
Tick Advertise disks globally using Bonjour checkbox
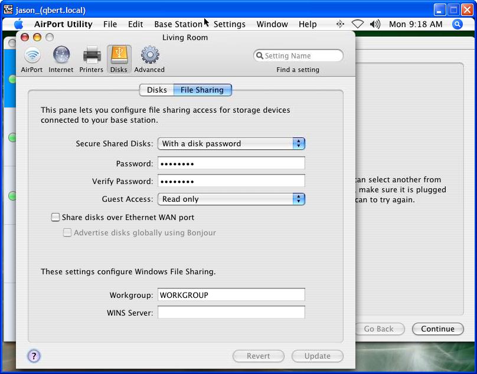pyautogui.click(x=67, y=232)
